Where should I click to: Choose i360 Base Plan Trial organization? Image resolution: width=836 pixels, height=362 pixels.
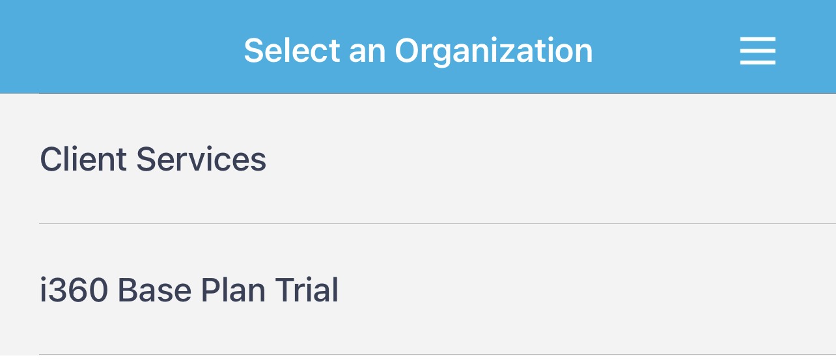point(189,290)
